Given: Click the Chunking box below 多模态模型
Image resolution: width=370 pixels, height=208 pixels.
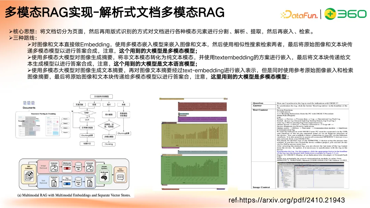Looking at the screenshot, I should pos(109,144).
